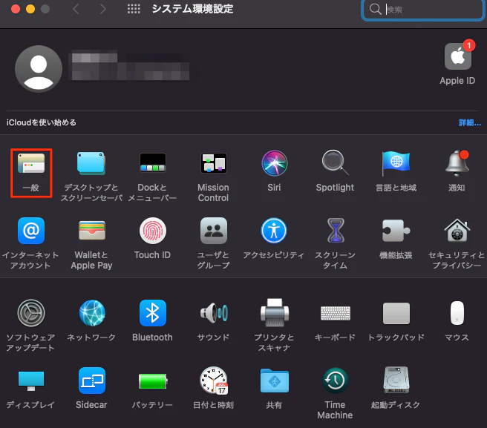Show all preferences grid button
The image size is (487, 428).
(x=134, y=9)
